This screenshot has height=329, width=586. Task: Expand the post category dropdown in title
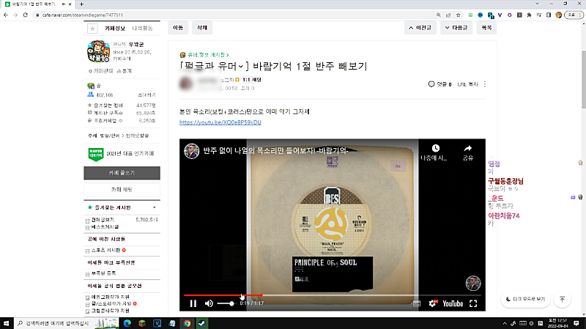click(241, 67)
